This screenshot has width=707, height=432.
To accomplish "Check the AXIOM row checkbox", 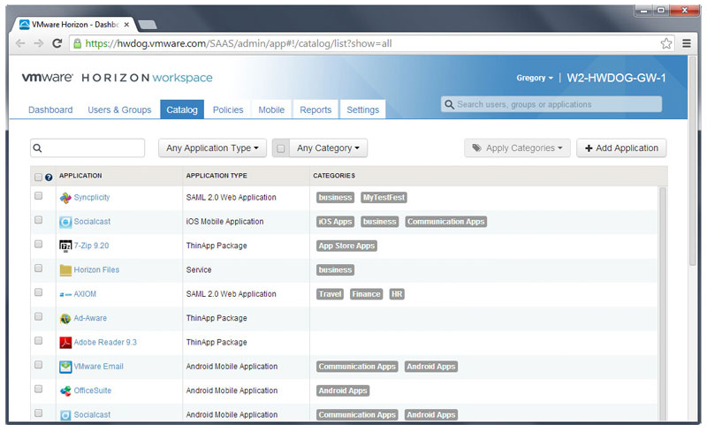I will coord(38,292).
